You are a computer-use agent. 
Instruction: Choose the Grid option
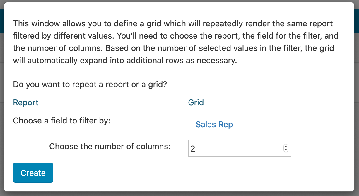(x=196, y=103)
